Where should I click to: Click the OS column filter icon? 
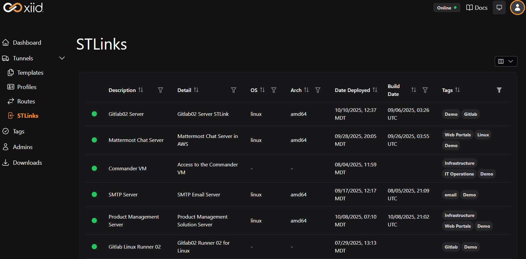click(x=274, y=90)
